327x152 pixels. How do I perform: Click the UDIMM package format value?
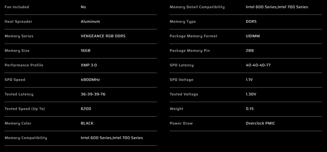tap(253, 36)
